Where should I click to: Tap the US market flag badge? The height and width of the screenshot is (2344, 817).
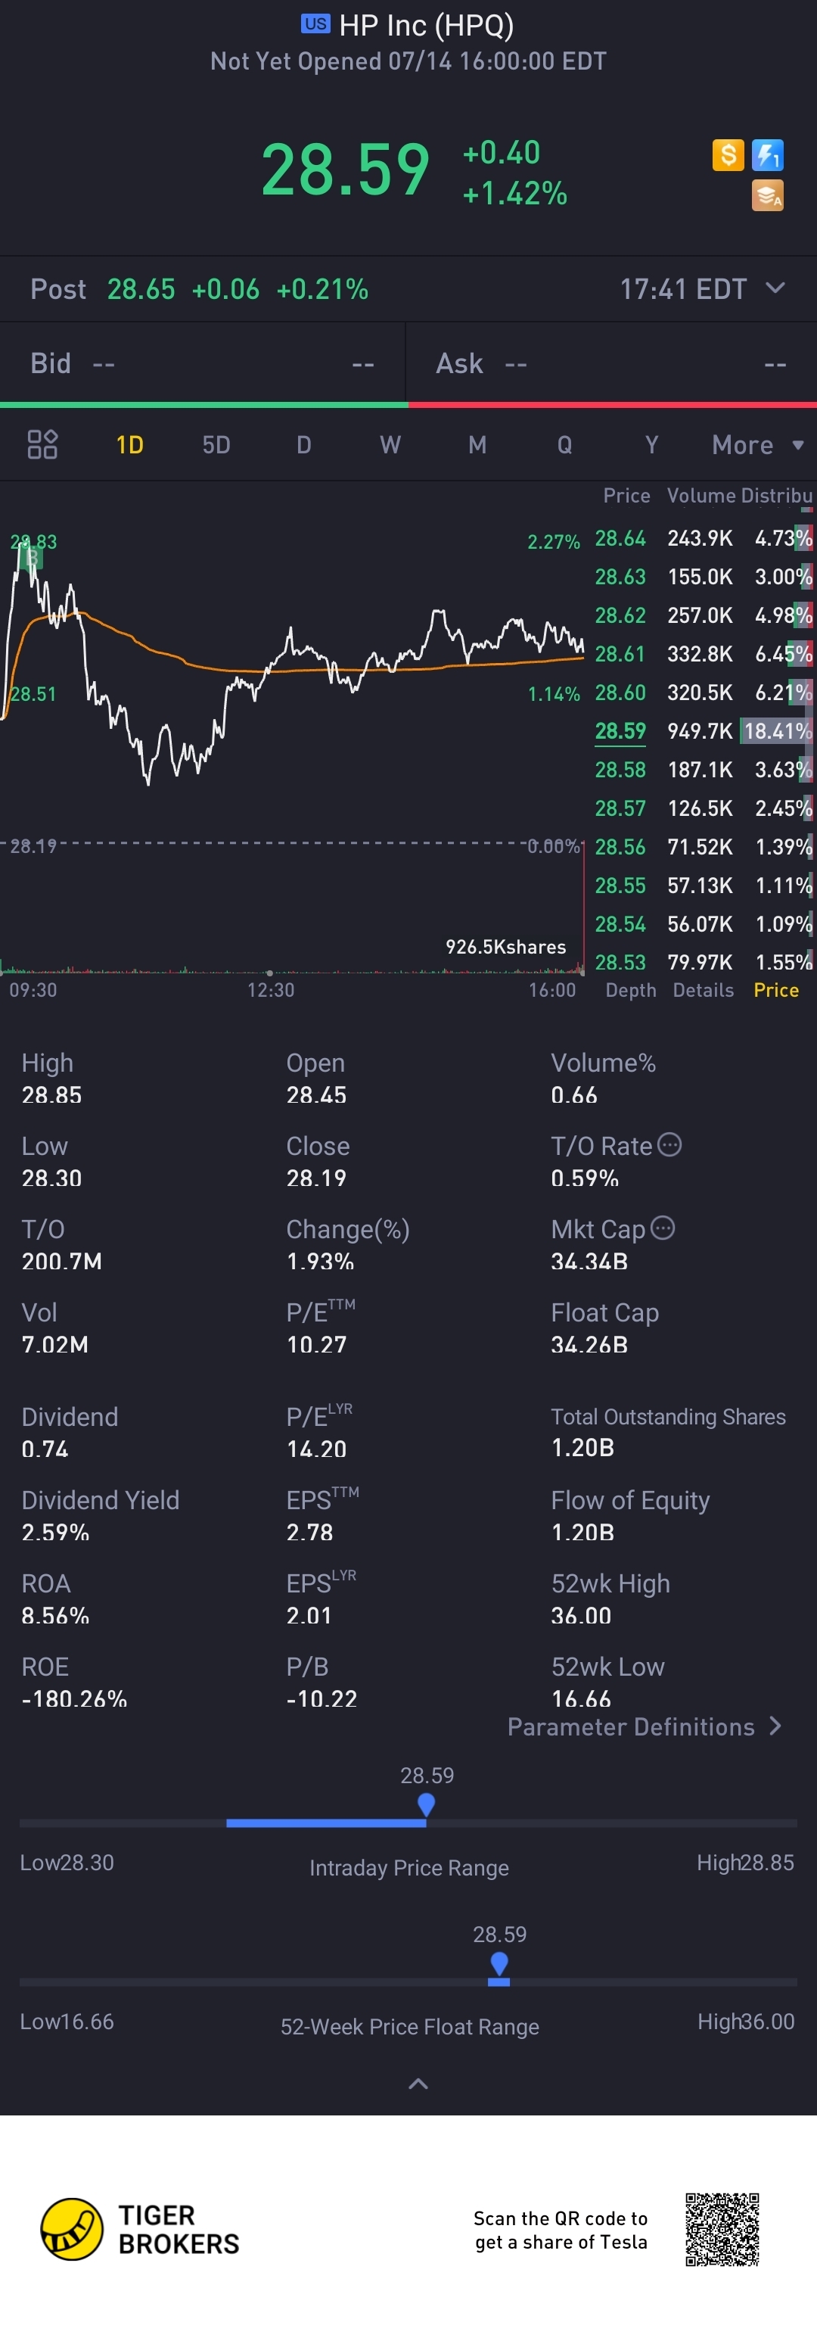(x=315, y=23)
